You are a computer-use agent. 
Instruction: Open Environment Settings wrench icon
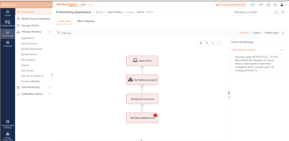8,124
